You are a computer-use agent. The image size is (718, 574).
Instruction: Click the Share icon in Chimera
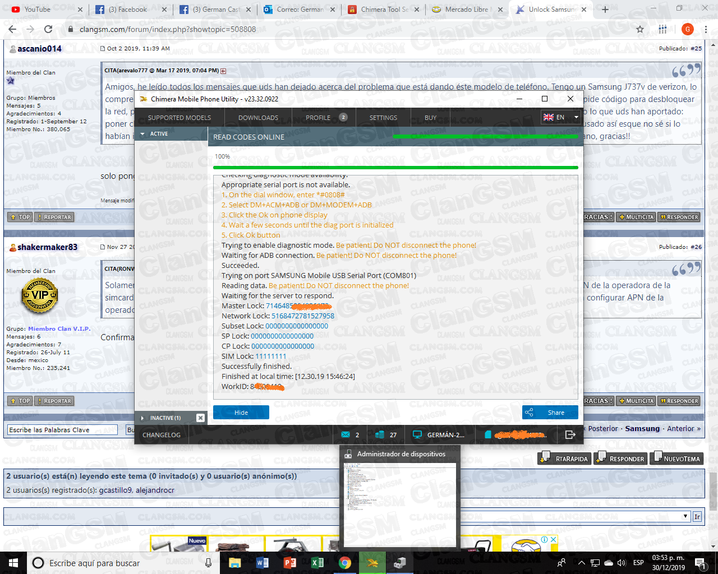click(x=529, y=413)
